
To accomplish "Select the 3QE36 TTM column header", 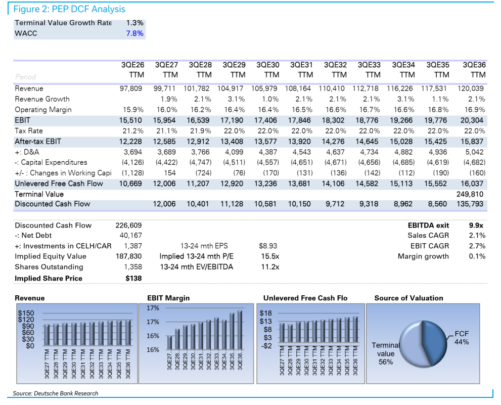I will [x=474, y=70].
